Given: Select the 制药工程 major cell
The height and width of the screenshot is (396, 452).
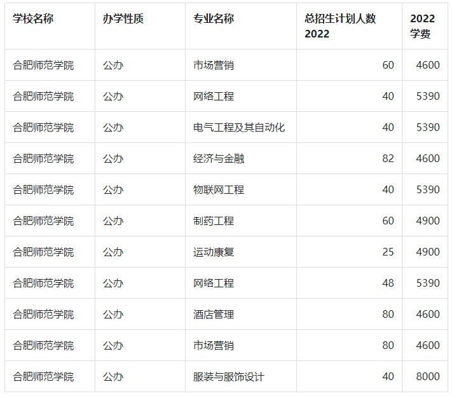Looking at the screenshot, I should pyautogui.click(x=214, y=221).
